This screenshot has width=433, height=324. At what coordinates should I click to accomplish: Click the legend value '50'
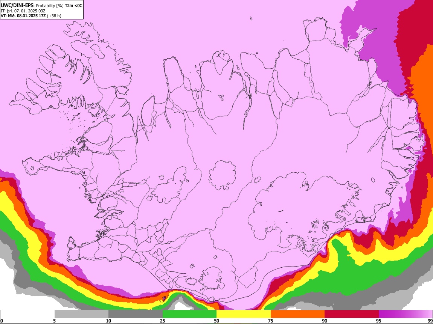coord(216,321)
